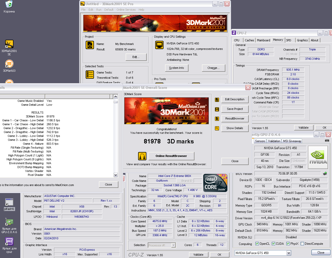The width and height of the screenshot is (332, 258).
Task: Open the MSI Giveaway tab in GPU-Z
Action: 292,141
